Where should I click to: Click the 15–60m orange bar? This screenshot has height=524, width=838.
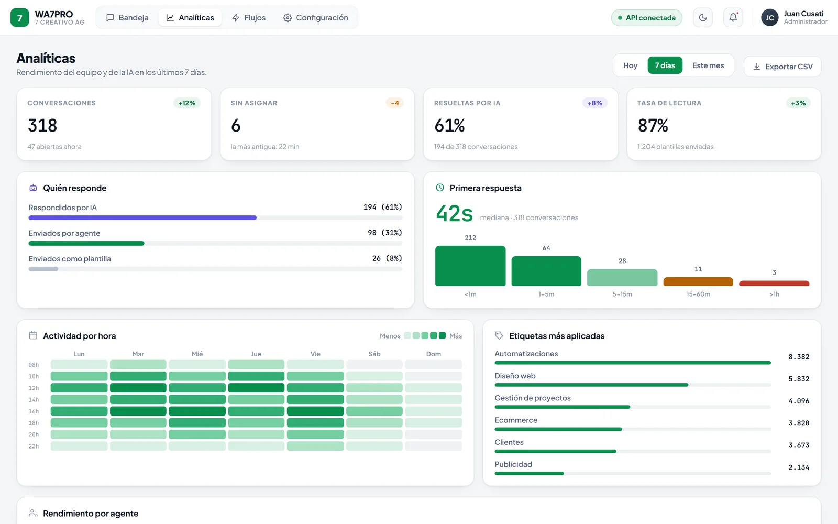pos(698,281)
